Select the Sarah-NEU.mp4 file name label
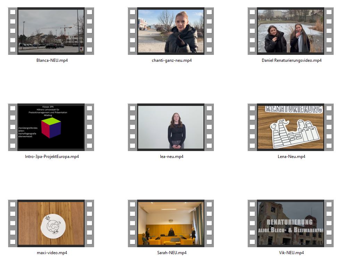342x259 pixels. click(172, 253)
